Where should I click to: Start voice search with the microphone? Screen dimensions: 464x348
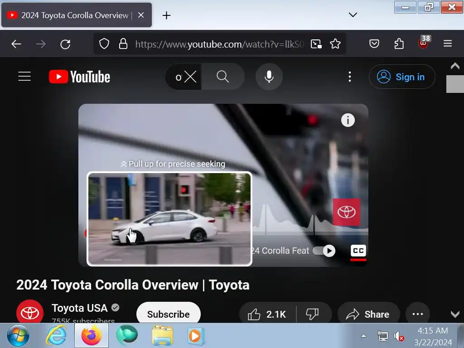click(x=269, y=77)
